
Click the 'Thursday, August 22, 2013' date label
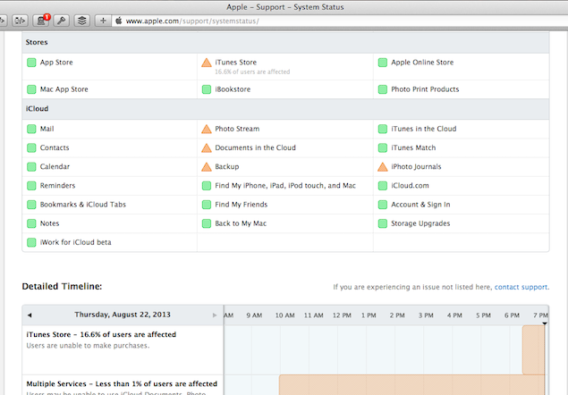click(x=123, y=315)
